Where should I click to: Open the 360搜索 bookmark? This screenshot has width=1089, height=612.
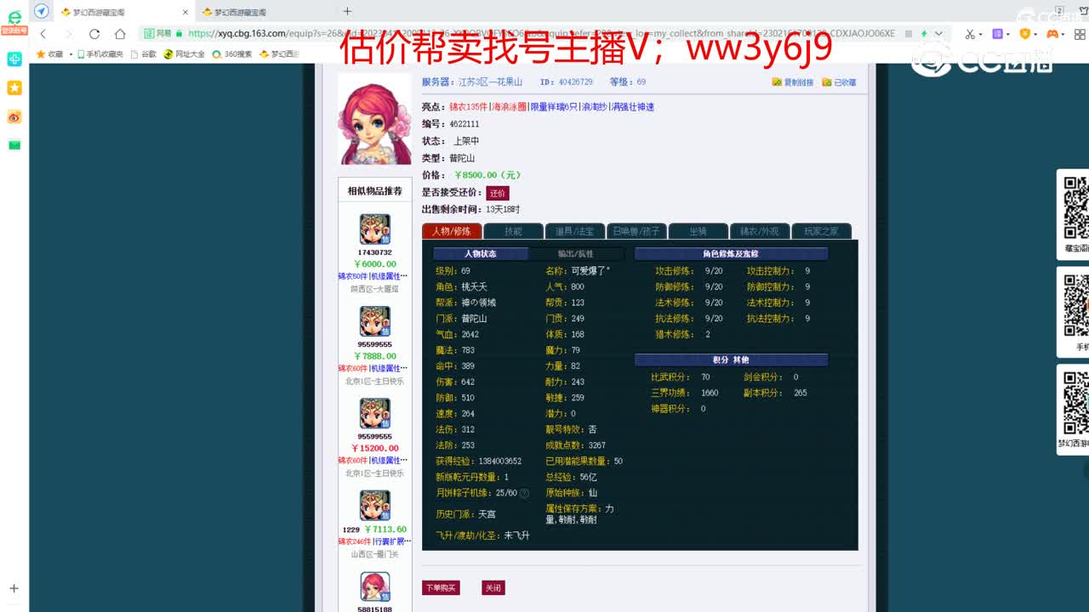(232, 54)
